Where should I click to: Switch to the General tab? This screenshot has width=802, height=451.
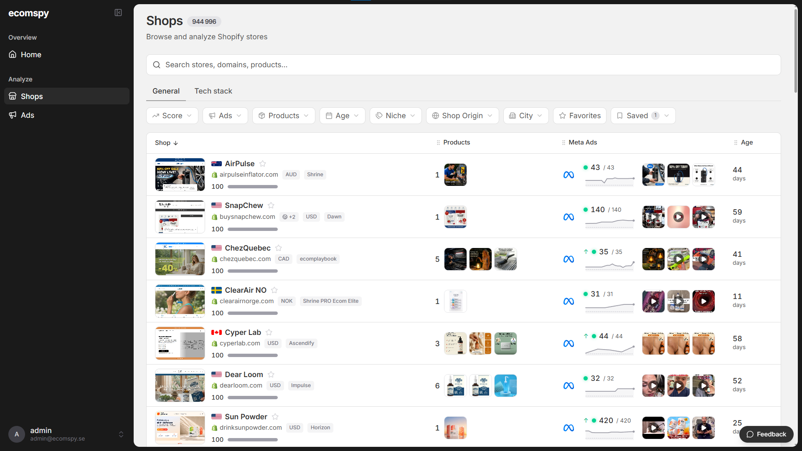166,91
